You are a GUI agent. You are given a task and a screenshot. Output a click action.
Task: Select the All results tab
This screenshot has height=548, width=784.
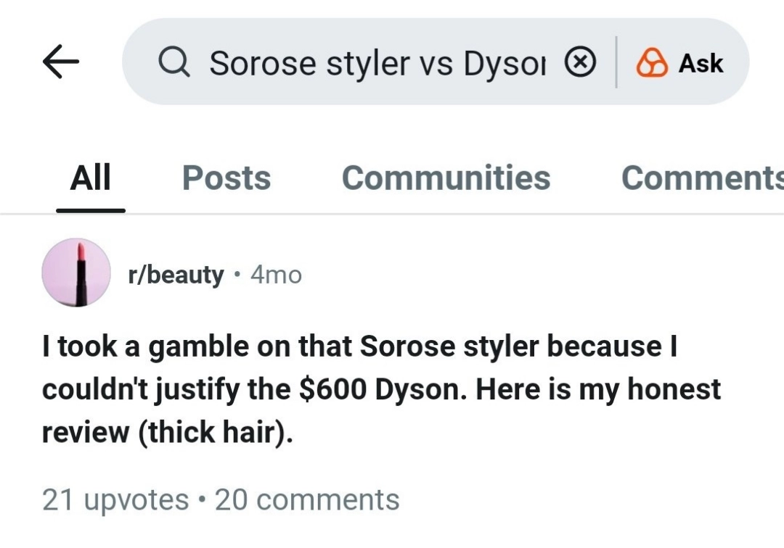point(89,178)
